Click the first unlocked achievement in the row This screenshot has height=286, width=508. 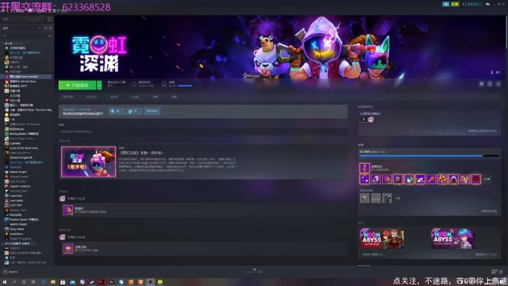364,179
